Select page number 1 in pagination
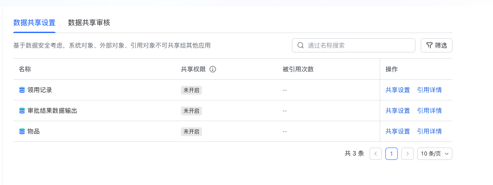The image size is (493, 185). point(392,154)
